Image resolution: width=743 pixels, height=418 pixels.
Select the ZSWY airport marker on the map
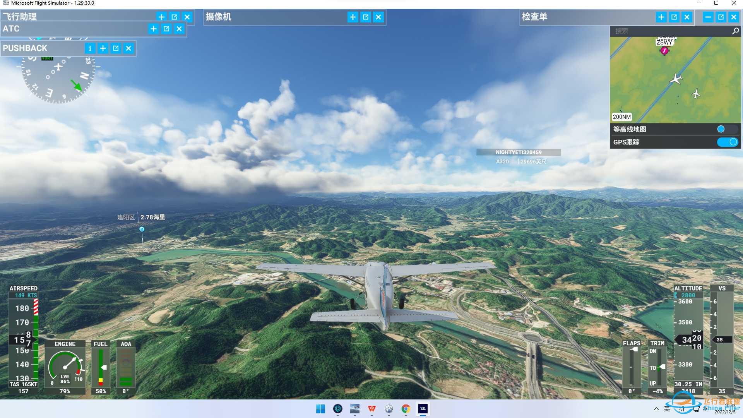[x=664, y=50]
